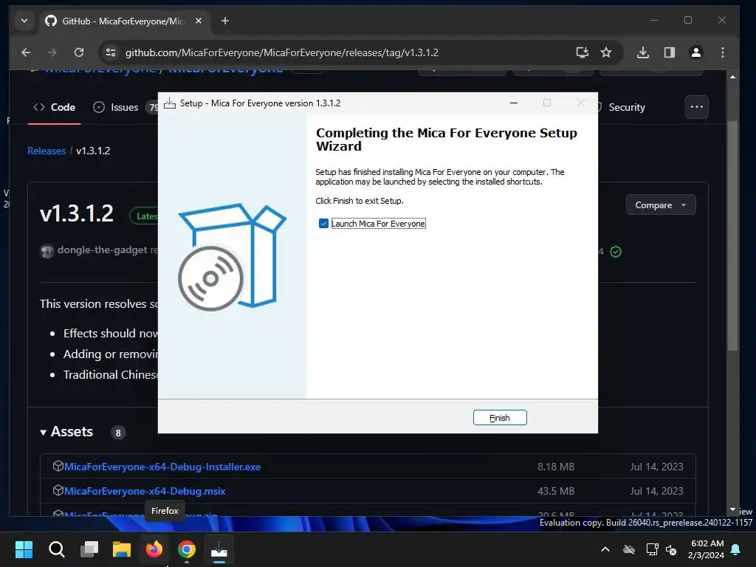The height and width of the screenshot is (567, 756).
Task: Click the Chrome forward arrow
Action: coord(52,52)
